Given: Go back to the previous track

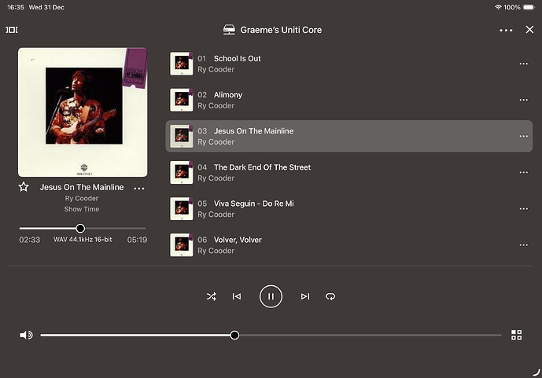Looking at the screenshot, I should tap(237, 296).
